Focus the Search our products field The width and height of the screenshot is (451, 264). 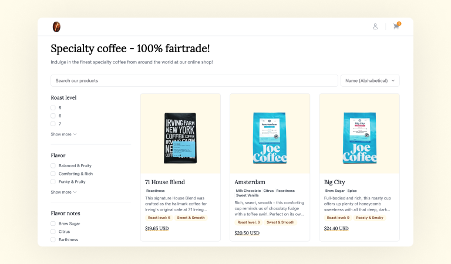click(194, 81)
